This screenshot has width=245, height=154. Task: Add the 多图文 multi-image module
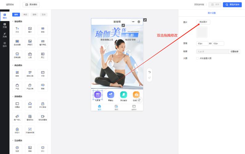coord(30,43)
